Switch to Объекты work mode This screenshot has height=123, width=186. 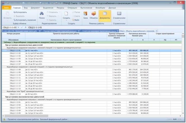click(x=94, y=15)
